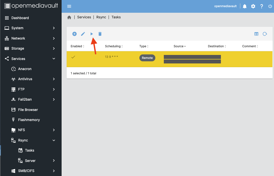Open File Browser in the sidebar
This screenshot has width=274, height=176.
(x=28, y=110)
